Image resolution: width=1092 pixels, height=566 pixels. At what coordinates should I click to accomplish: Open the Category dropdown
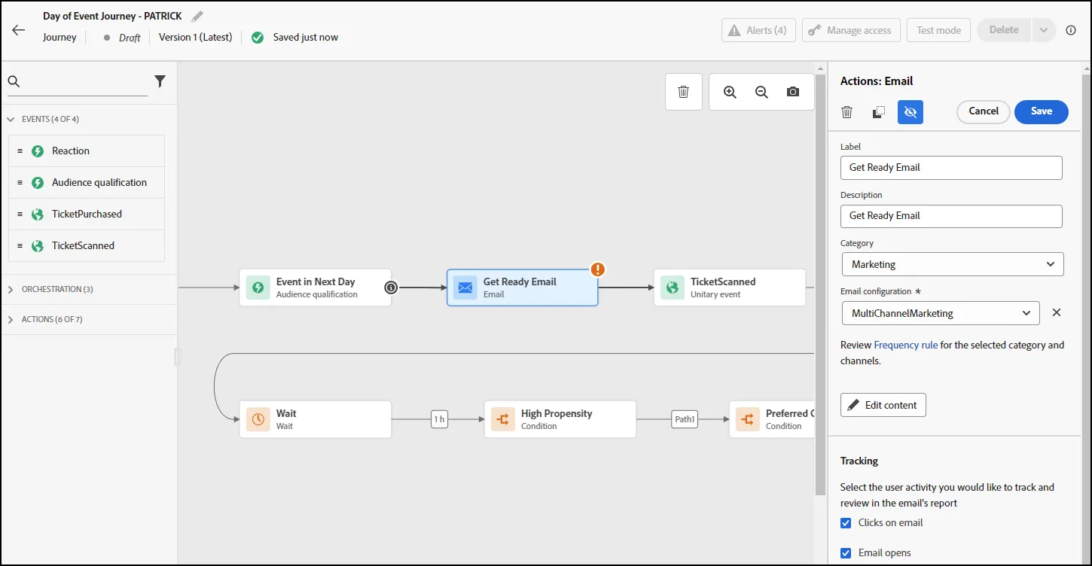coord(953,264)
